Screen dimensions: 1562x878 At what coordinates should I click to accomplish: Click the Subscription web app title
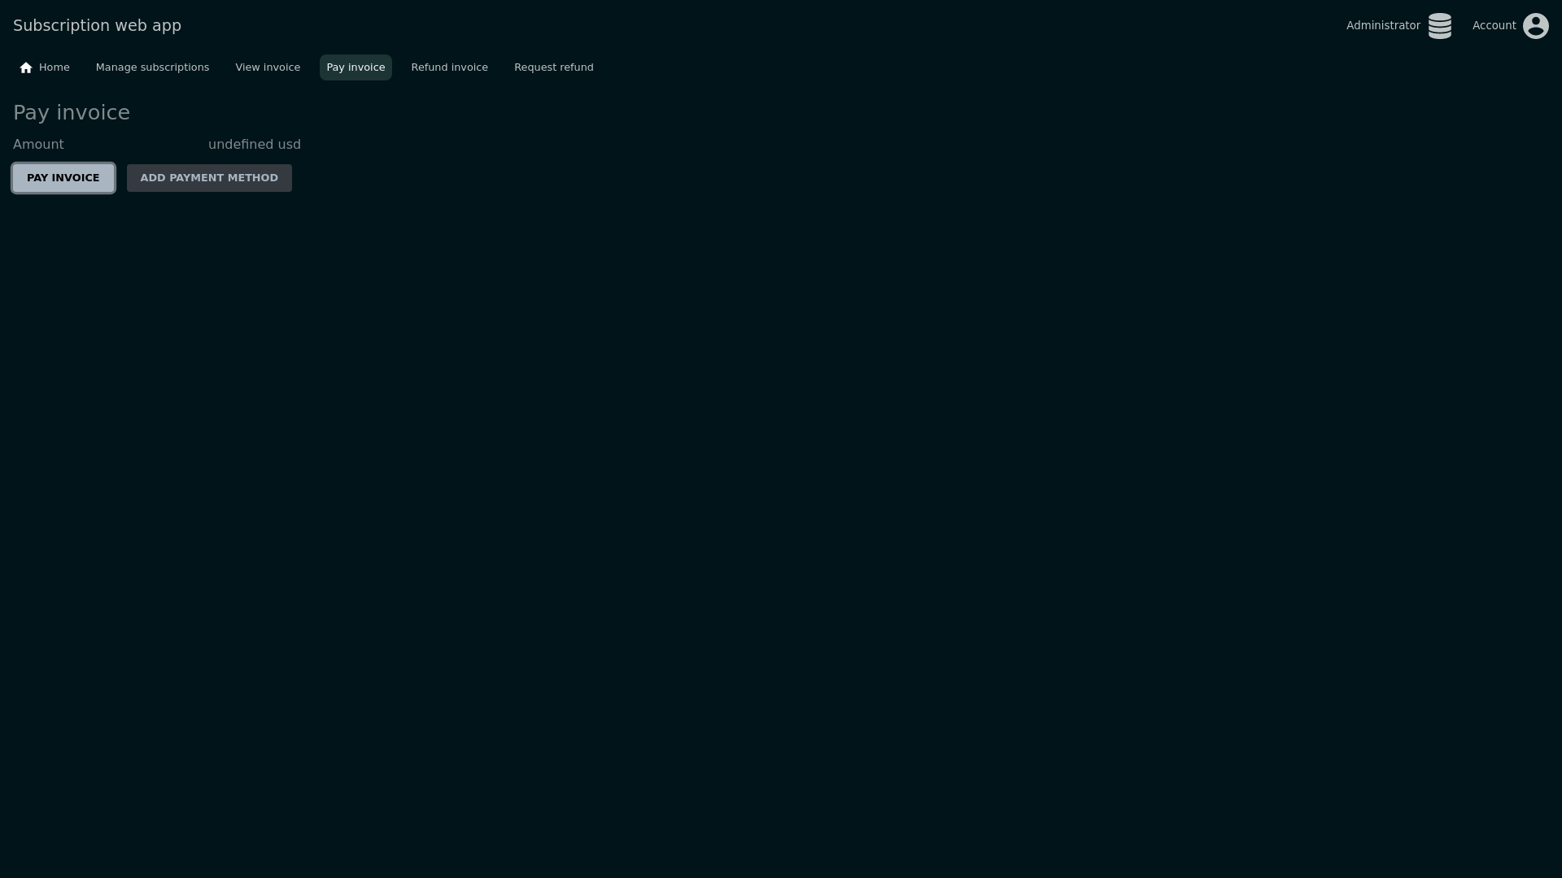click(97, 26)
